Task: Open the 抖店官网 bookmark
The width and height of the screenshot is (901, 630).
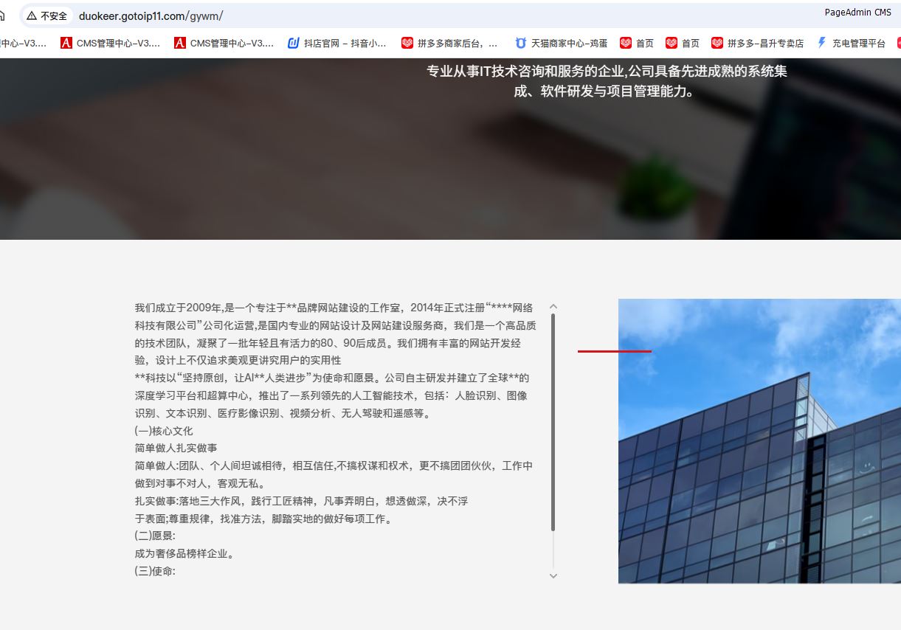Action: (x=336, y=44)
